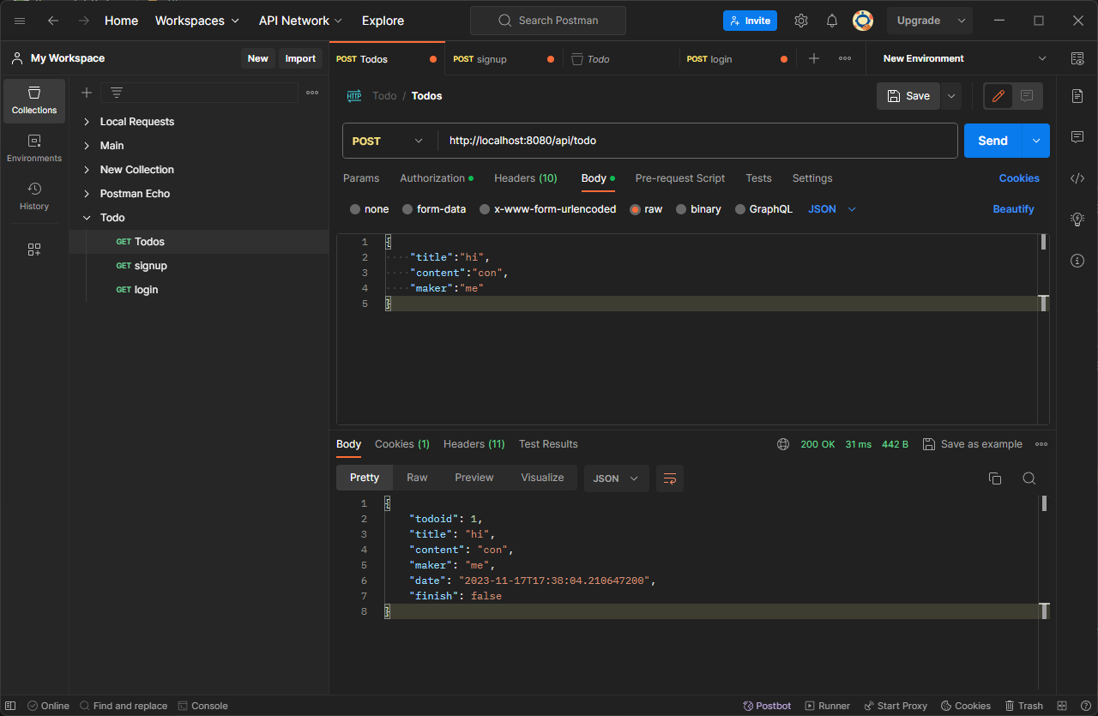Open the POST method dropdown

(x=389, y=141)
